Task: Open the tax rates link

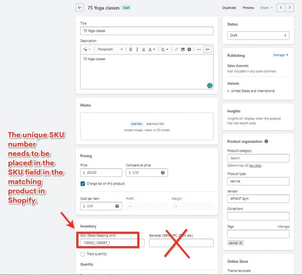Action: [x=255, y=166]
